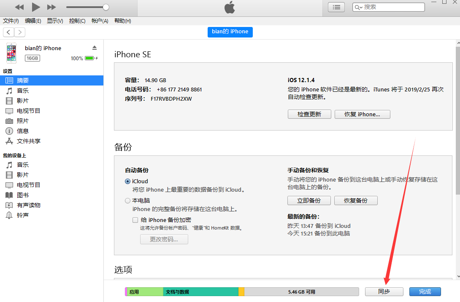460x302 pixels.
Task: Click the 5.46 GB 可用 free segment
Action: pos(302,292)
